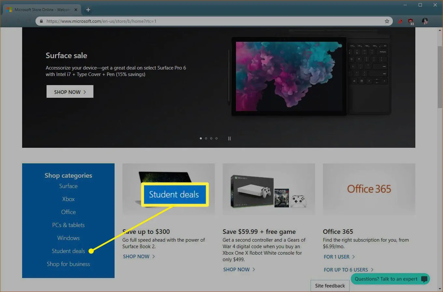Choose Office 365 FOR 1 USER
Image resolution: width=443 pixels, height=292 pixels.
pyautogui.click(x=339, y=257)
